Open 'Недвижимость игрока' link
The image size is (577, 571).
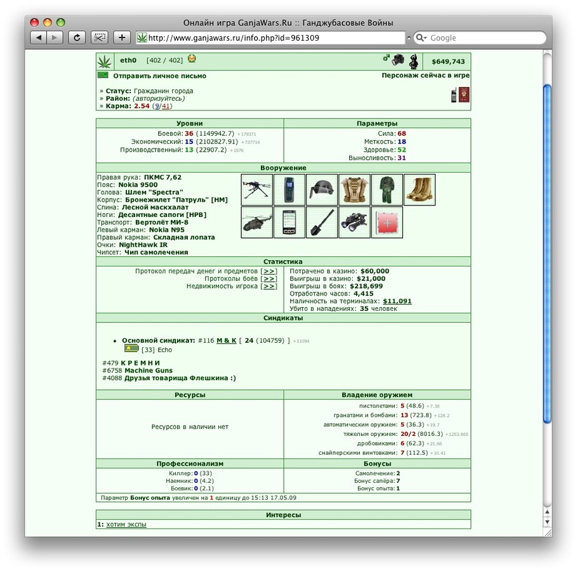coord(269,286)
